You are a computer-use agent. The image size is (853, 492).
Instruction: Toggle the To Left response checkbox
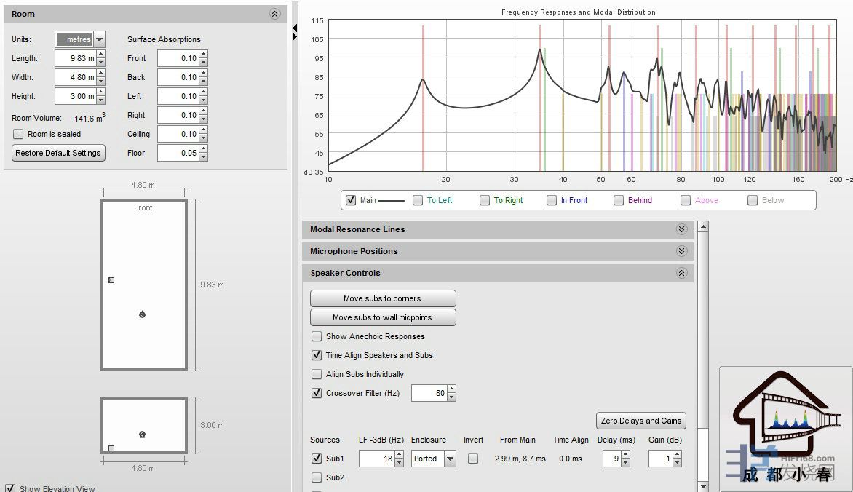tap(418, 200)
